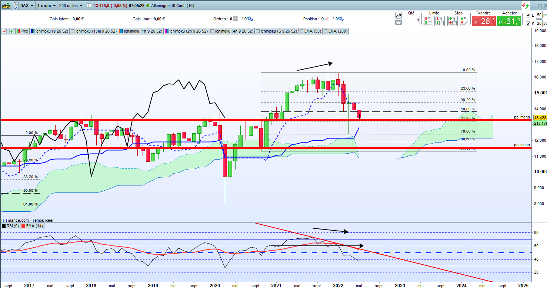Click the first Stop order icon
The image size is (547, 288).
(452, 21)
